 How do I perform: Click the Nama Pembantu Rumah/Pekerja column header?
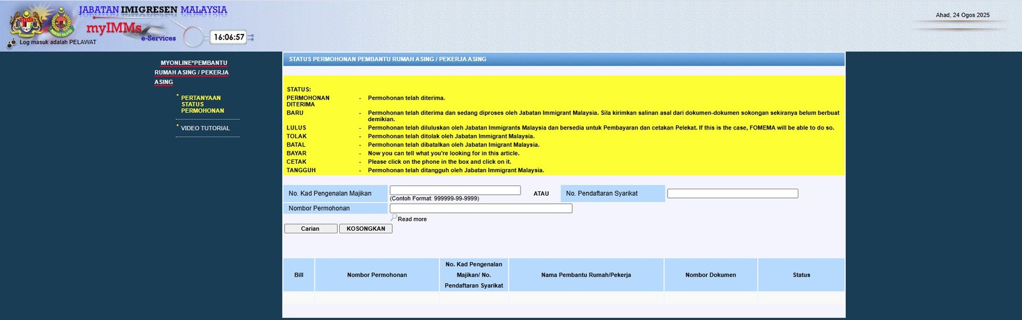pyautogui.click(x=586, y=275)
